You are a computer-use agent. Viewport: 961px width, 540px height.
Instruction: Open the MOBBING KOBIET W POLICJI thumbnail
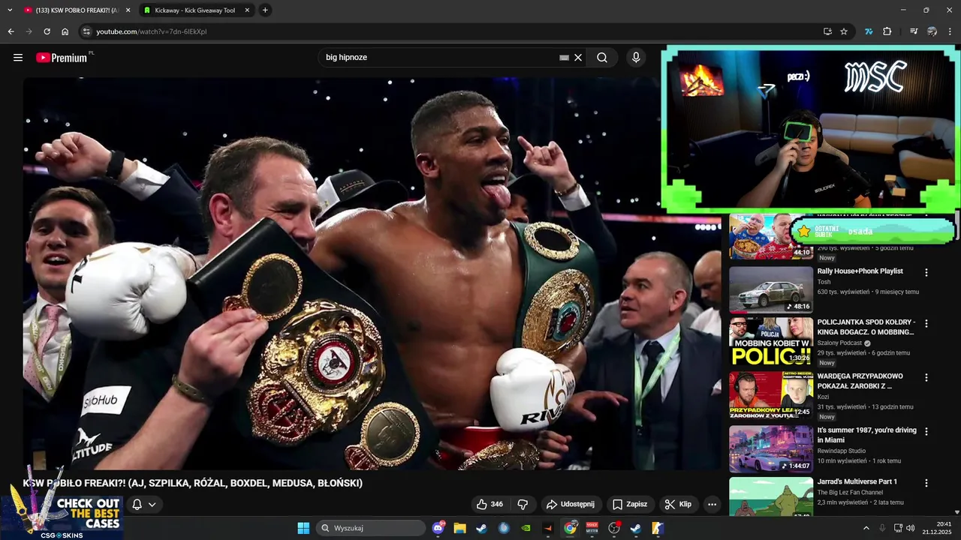point(771,341)
